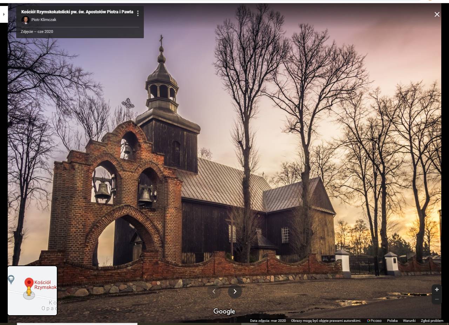Click the church title Kościół Rzymskokatolicki
The height and width of the screenshot is (325, 449).
(77, 12)
